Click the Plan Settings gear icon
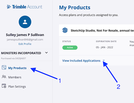 pyautogui.click(x=4, y=86)
